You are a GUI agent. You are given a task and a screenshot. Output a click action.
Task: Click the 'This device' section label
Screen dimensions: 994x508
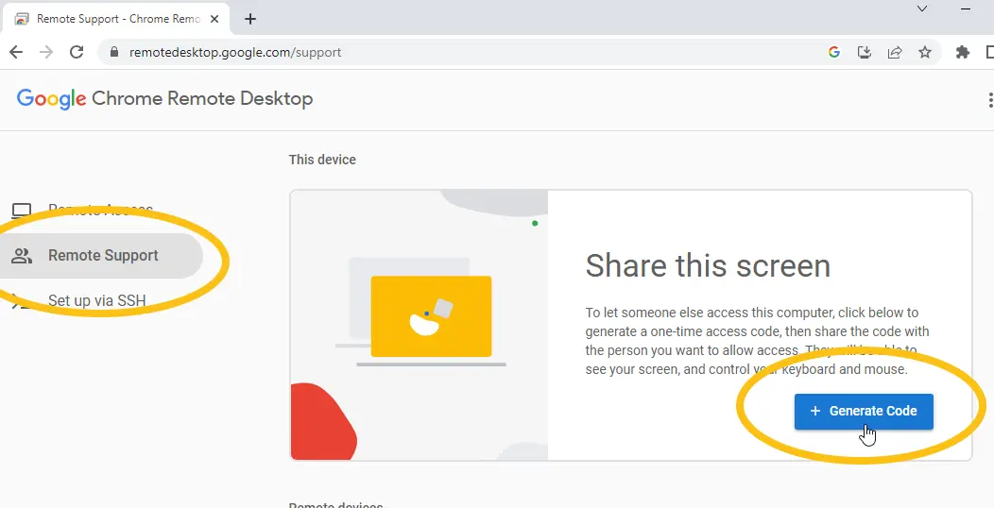pos(322,160)
